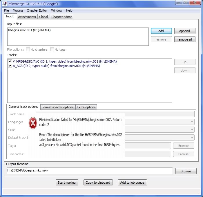Click Browse for Output filename
This screenshot has width=203, height=197.
(x=186, y=171)
